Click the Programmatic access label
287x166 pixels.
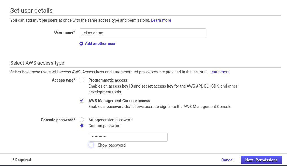tap(108, 80)
